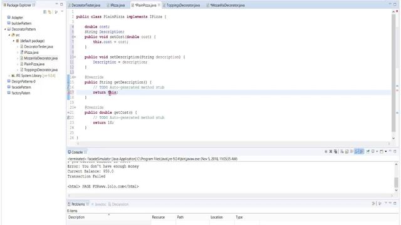The image size is (401, 225).
Task: Click the Adapter project icon
Action: pyautogui.click(x=9, y=17)
